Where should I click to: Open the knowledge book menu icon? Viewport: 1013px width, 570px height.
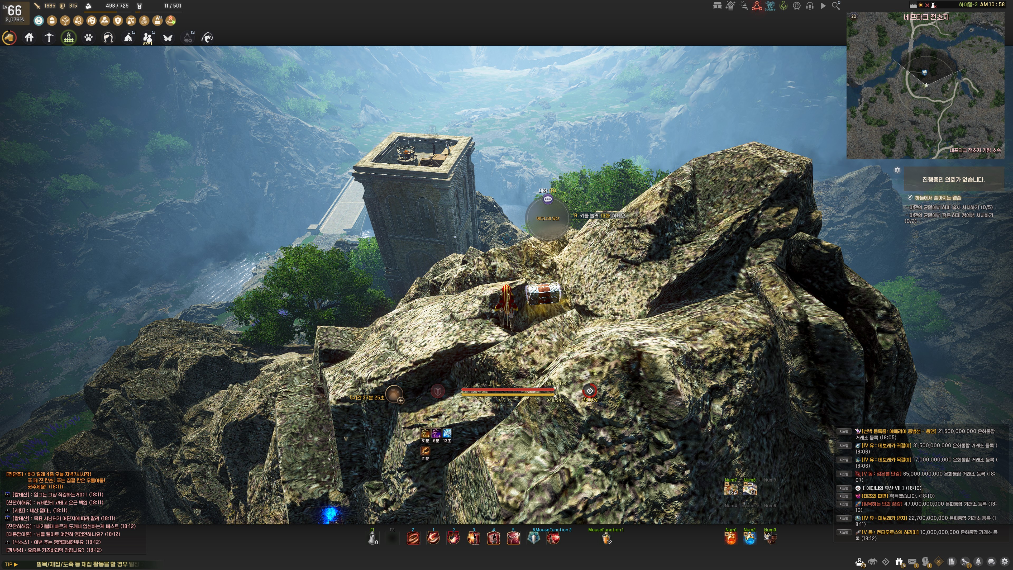coord(952,562)
